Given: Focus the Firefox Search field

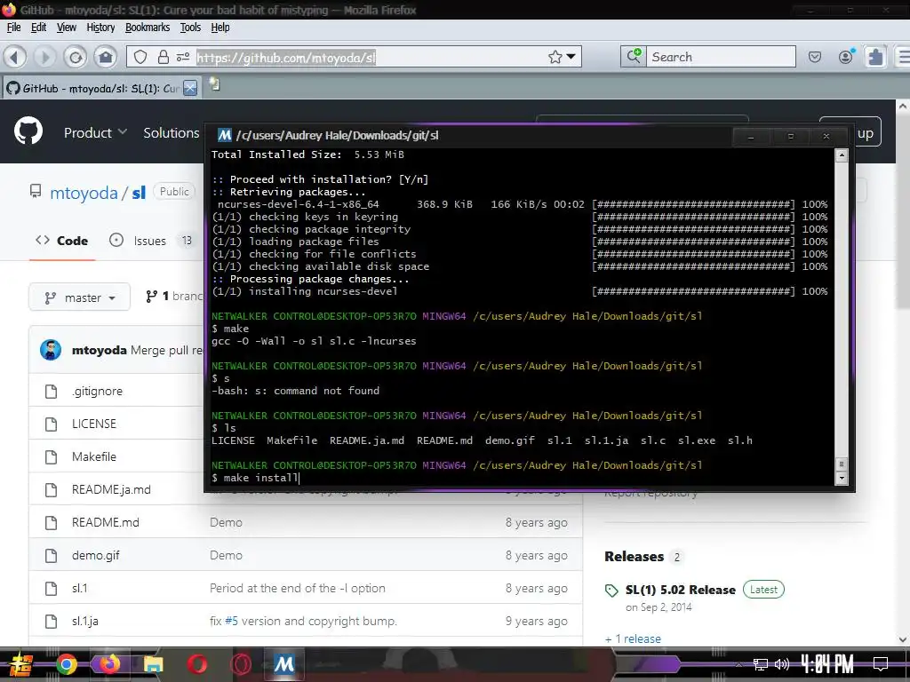Looking at the screenshot, I should pos(721,57).
